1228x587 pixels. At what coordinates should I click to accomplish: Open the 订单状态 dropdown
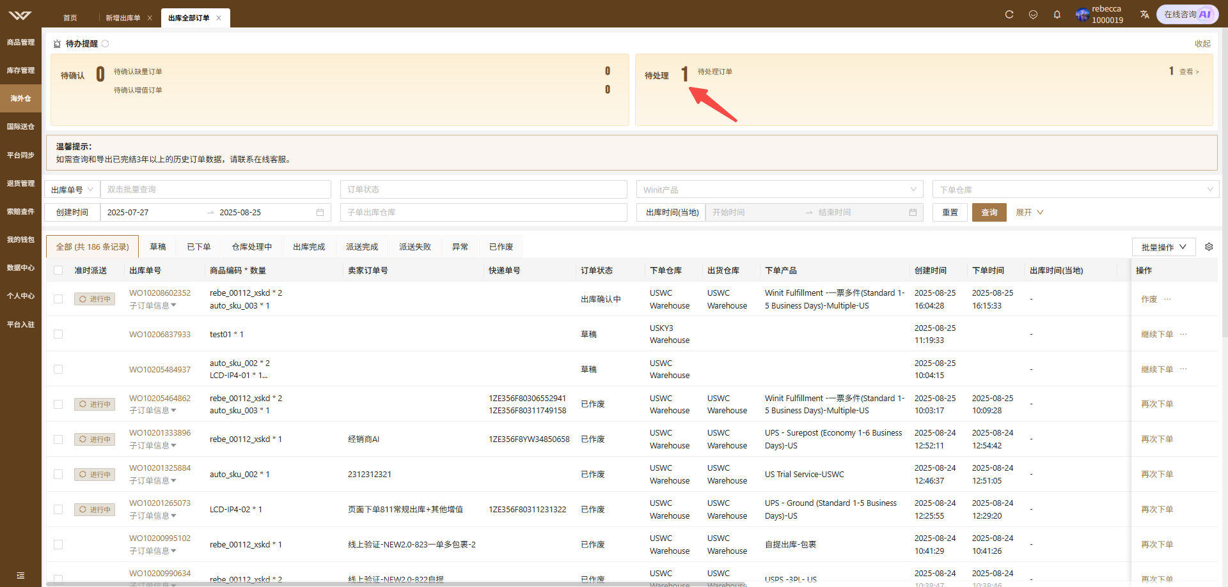[484, 190]
